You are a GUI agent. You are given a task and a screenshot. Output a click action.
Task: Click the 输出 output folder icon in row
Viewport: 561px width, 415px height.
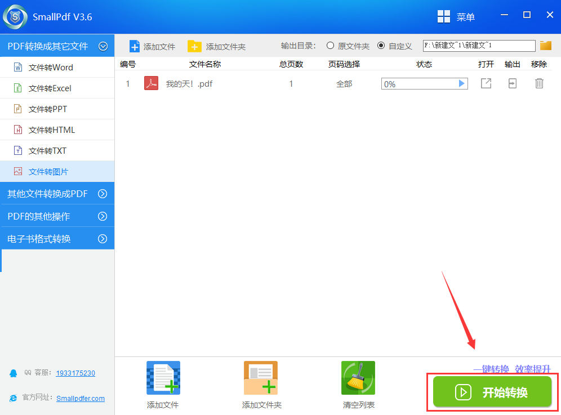pyautogui.click(x=512, y=84)
